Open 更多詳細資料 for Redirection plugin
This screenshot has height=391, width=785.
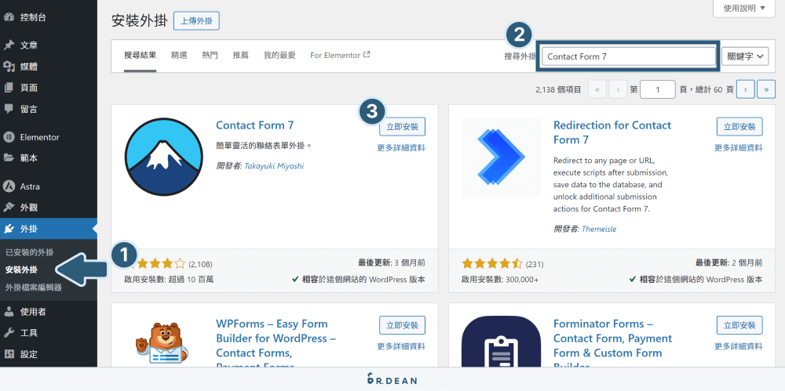coord(739,147)
